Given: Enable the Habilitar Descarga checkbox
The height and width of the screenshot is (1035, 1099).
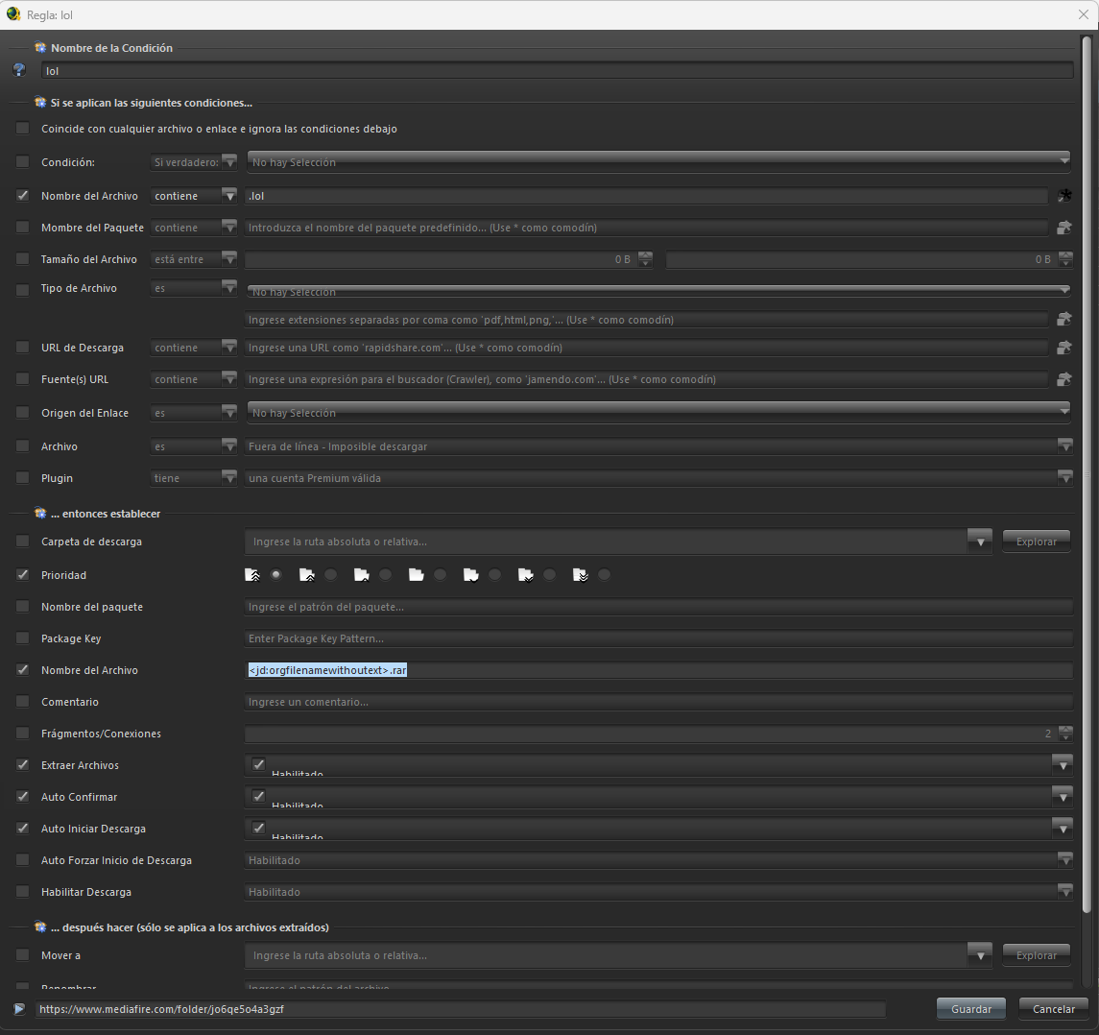Looking at the screenshot, I should pyautogui.click(x=22, y=892).
